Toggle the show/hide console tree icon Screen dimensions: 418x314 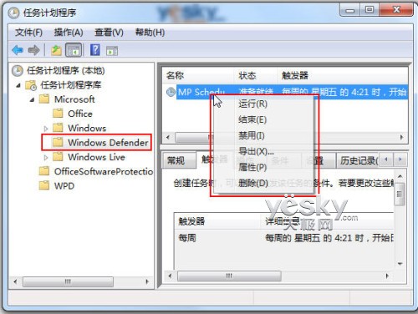pos(74,50)
